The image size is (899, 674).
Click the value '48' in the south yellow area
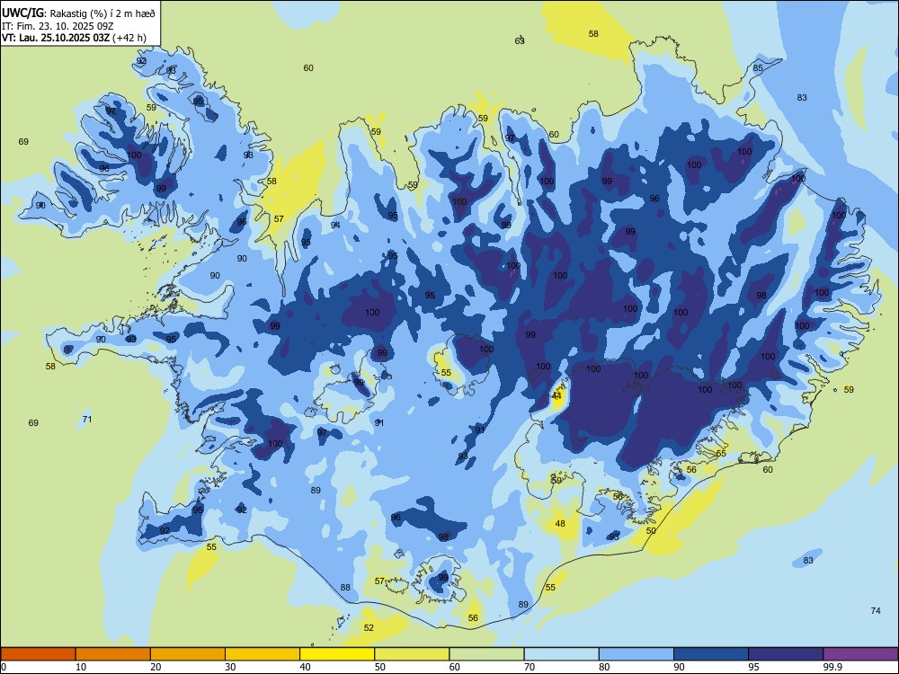pyautogui.click(x=560, y=523)
